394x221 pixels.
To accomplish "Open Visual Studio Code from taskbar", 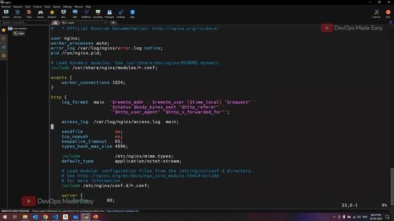I will [x=55, y=217].
